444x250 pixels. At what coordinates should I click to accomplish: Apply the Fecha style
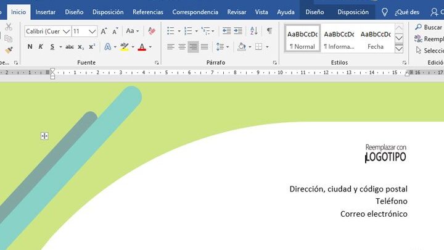coord(376,38)
